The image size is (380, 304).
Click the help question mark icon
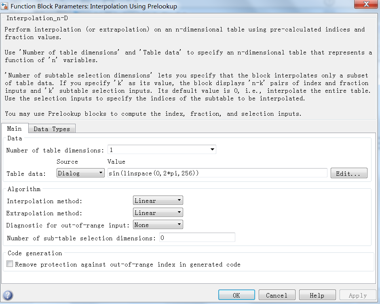point(7,295)
